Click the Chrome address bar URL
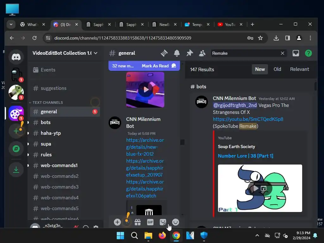 coord(123,38)
